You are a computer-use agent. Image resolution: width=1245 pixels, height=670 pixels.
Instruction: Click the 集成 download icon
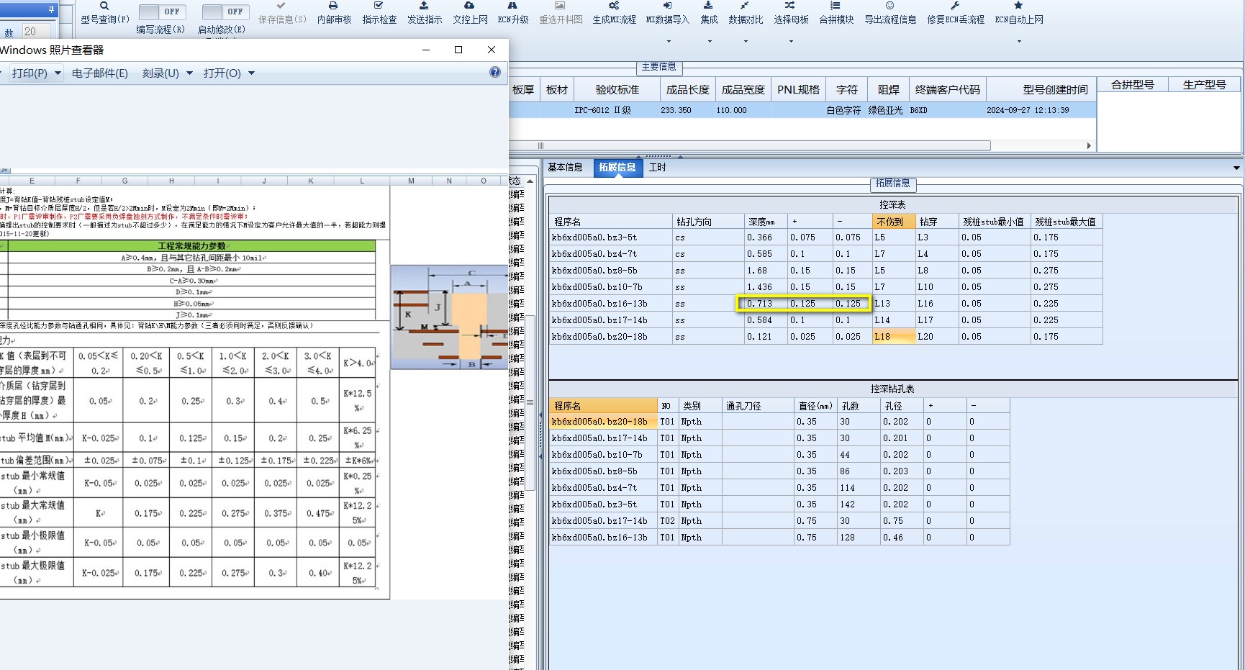coord(709,6)
